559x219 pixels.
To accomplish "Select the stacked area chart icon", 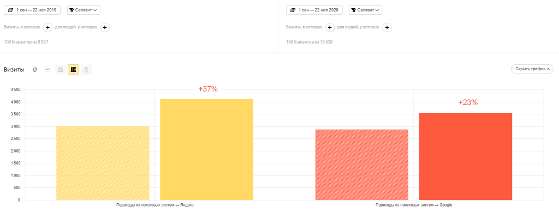I will 61,70.
